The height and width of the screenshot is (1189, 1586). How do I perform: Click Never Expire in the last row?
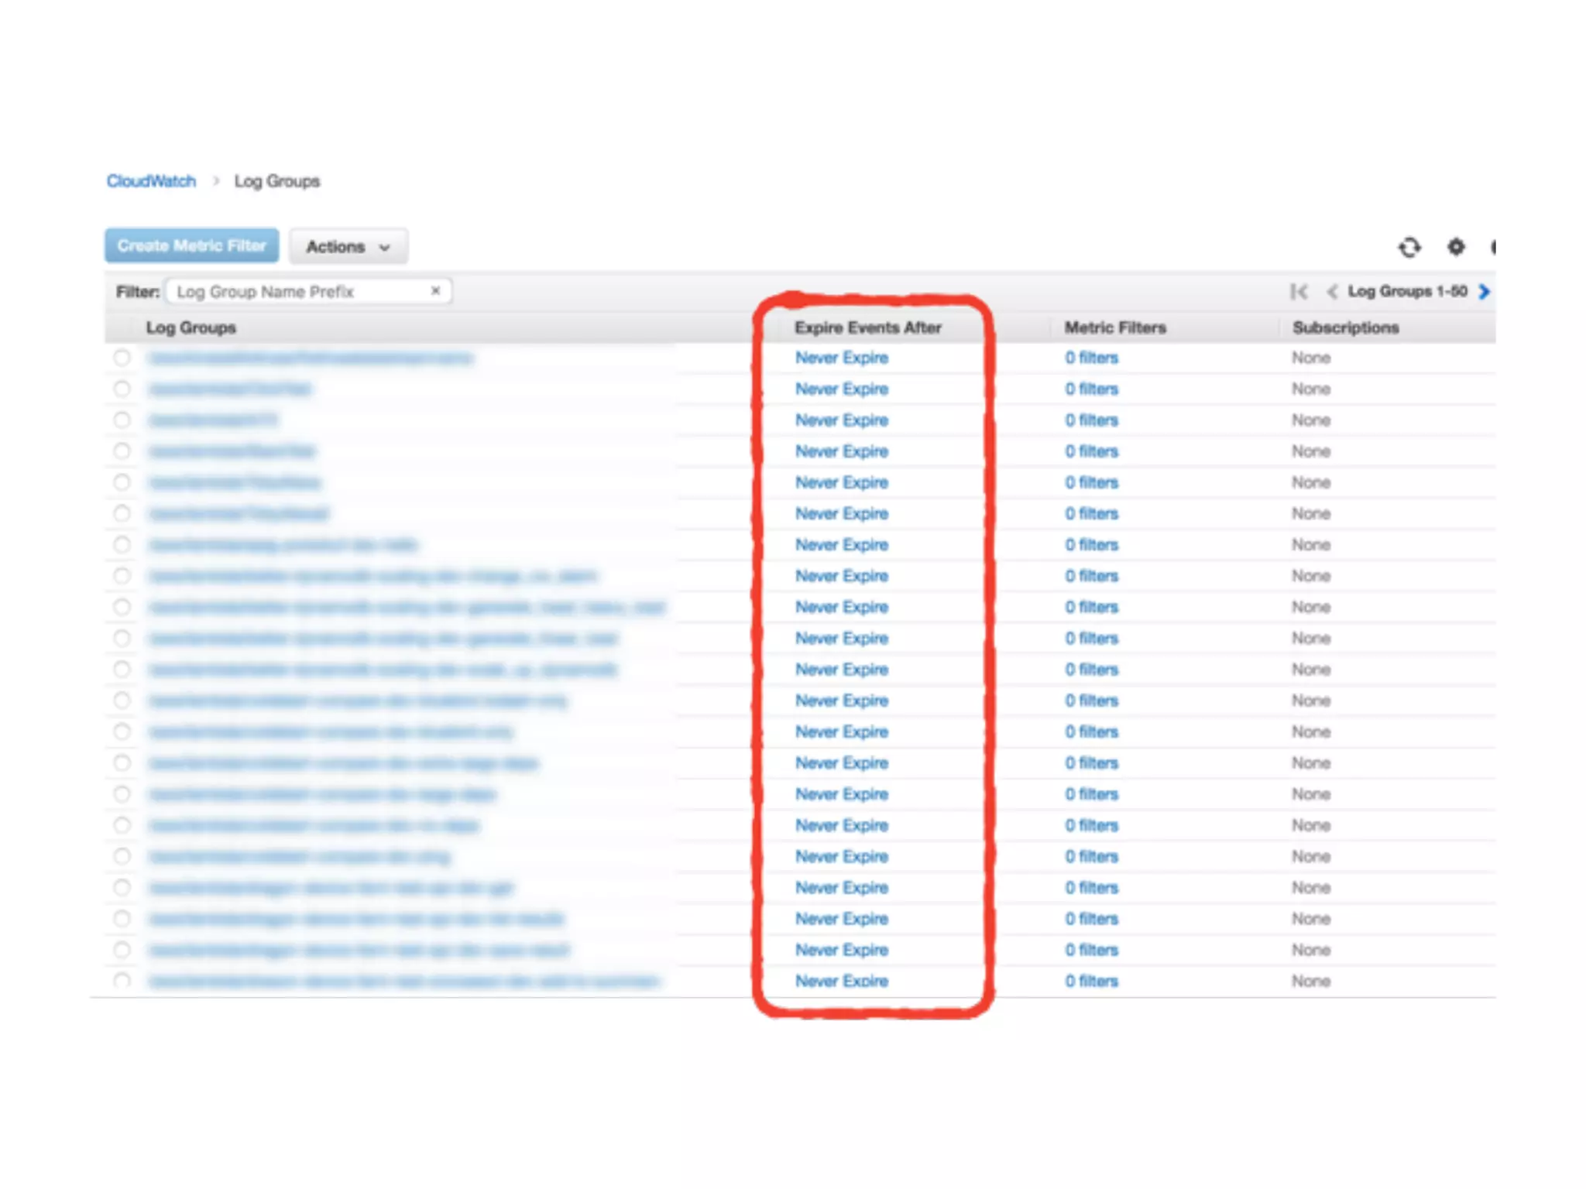841,981
